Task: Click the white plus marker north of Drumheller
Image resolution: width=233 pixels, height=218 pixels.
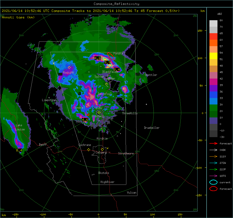Action: tap(146, 104)
